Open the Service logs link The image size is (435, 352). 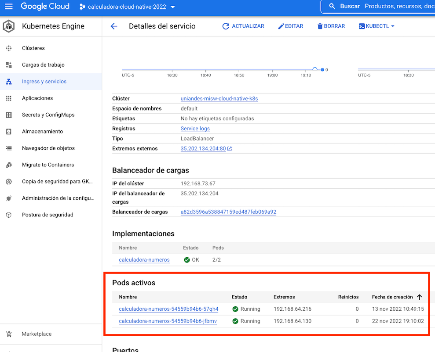click(195, 129)
